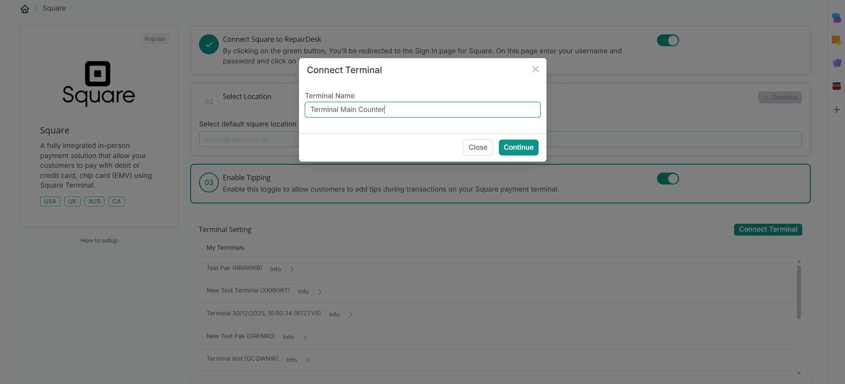Expand New Test Terminal (XKRKWT) chevron
Image resolution: width=845 pixels, height=384 pixels.
[x=320, y=292]
